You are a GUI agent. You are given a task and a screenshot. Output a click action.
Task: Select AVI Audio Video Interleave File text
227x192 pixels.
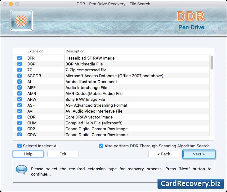(x=94, y=111)
